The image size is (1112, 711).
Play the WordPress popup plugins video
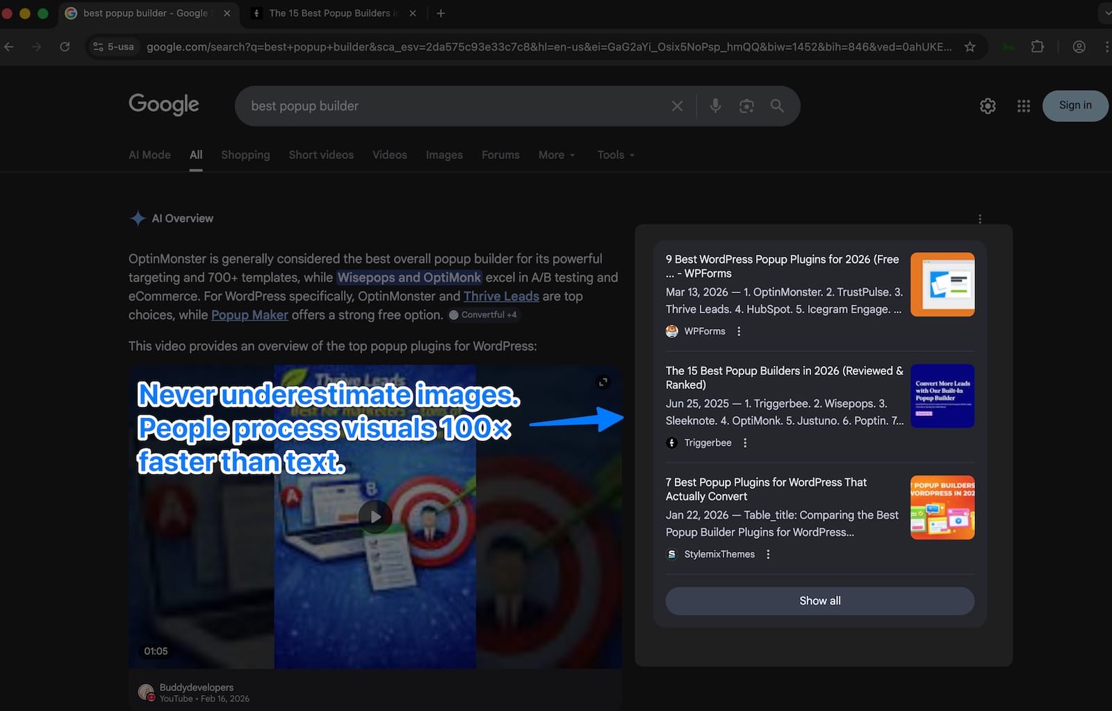coord(375,516)
